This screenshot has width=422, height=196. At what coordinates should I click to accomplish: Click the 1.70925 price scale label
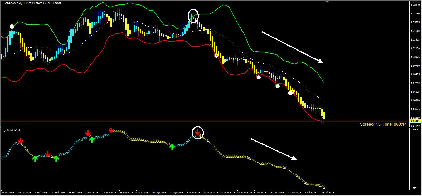pos(415,57)
